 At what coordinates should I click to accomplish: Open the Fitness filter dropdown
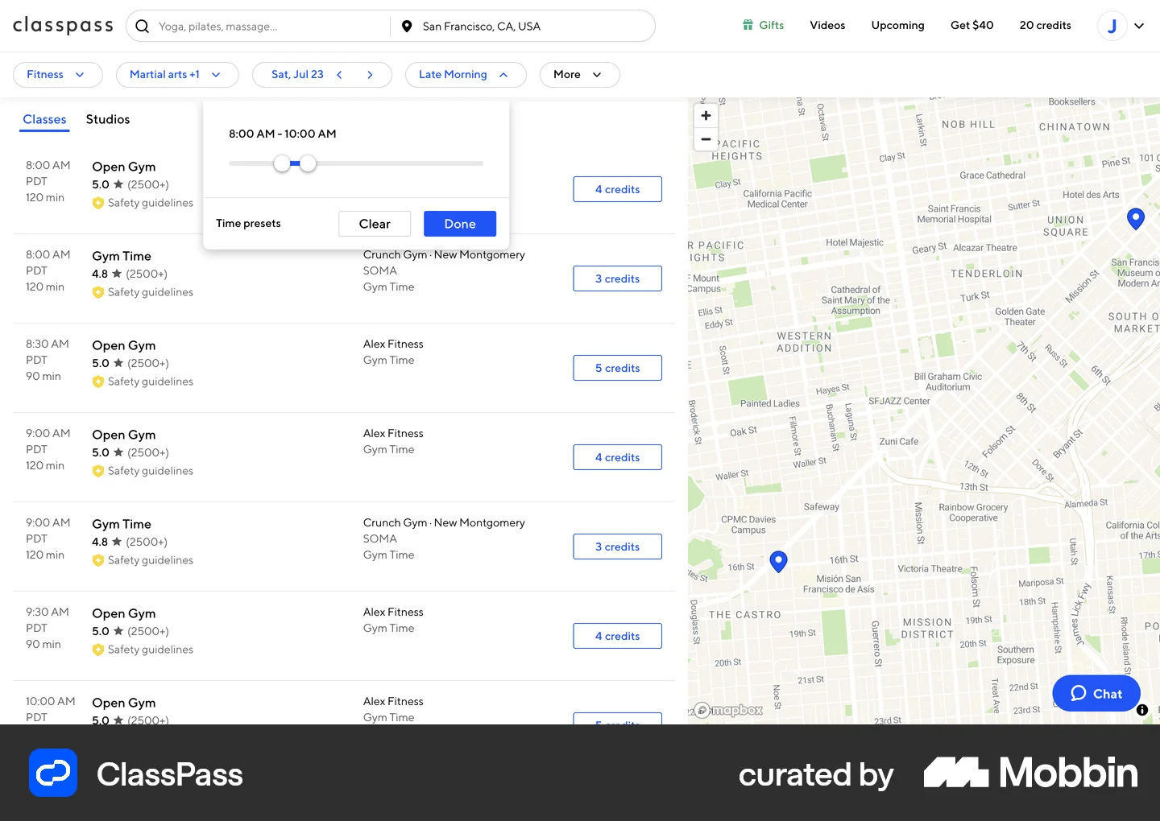58,75
